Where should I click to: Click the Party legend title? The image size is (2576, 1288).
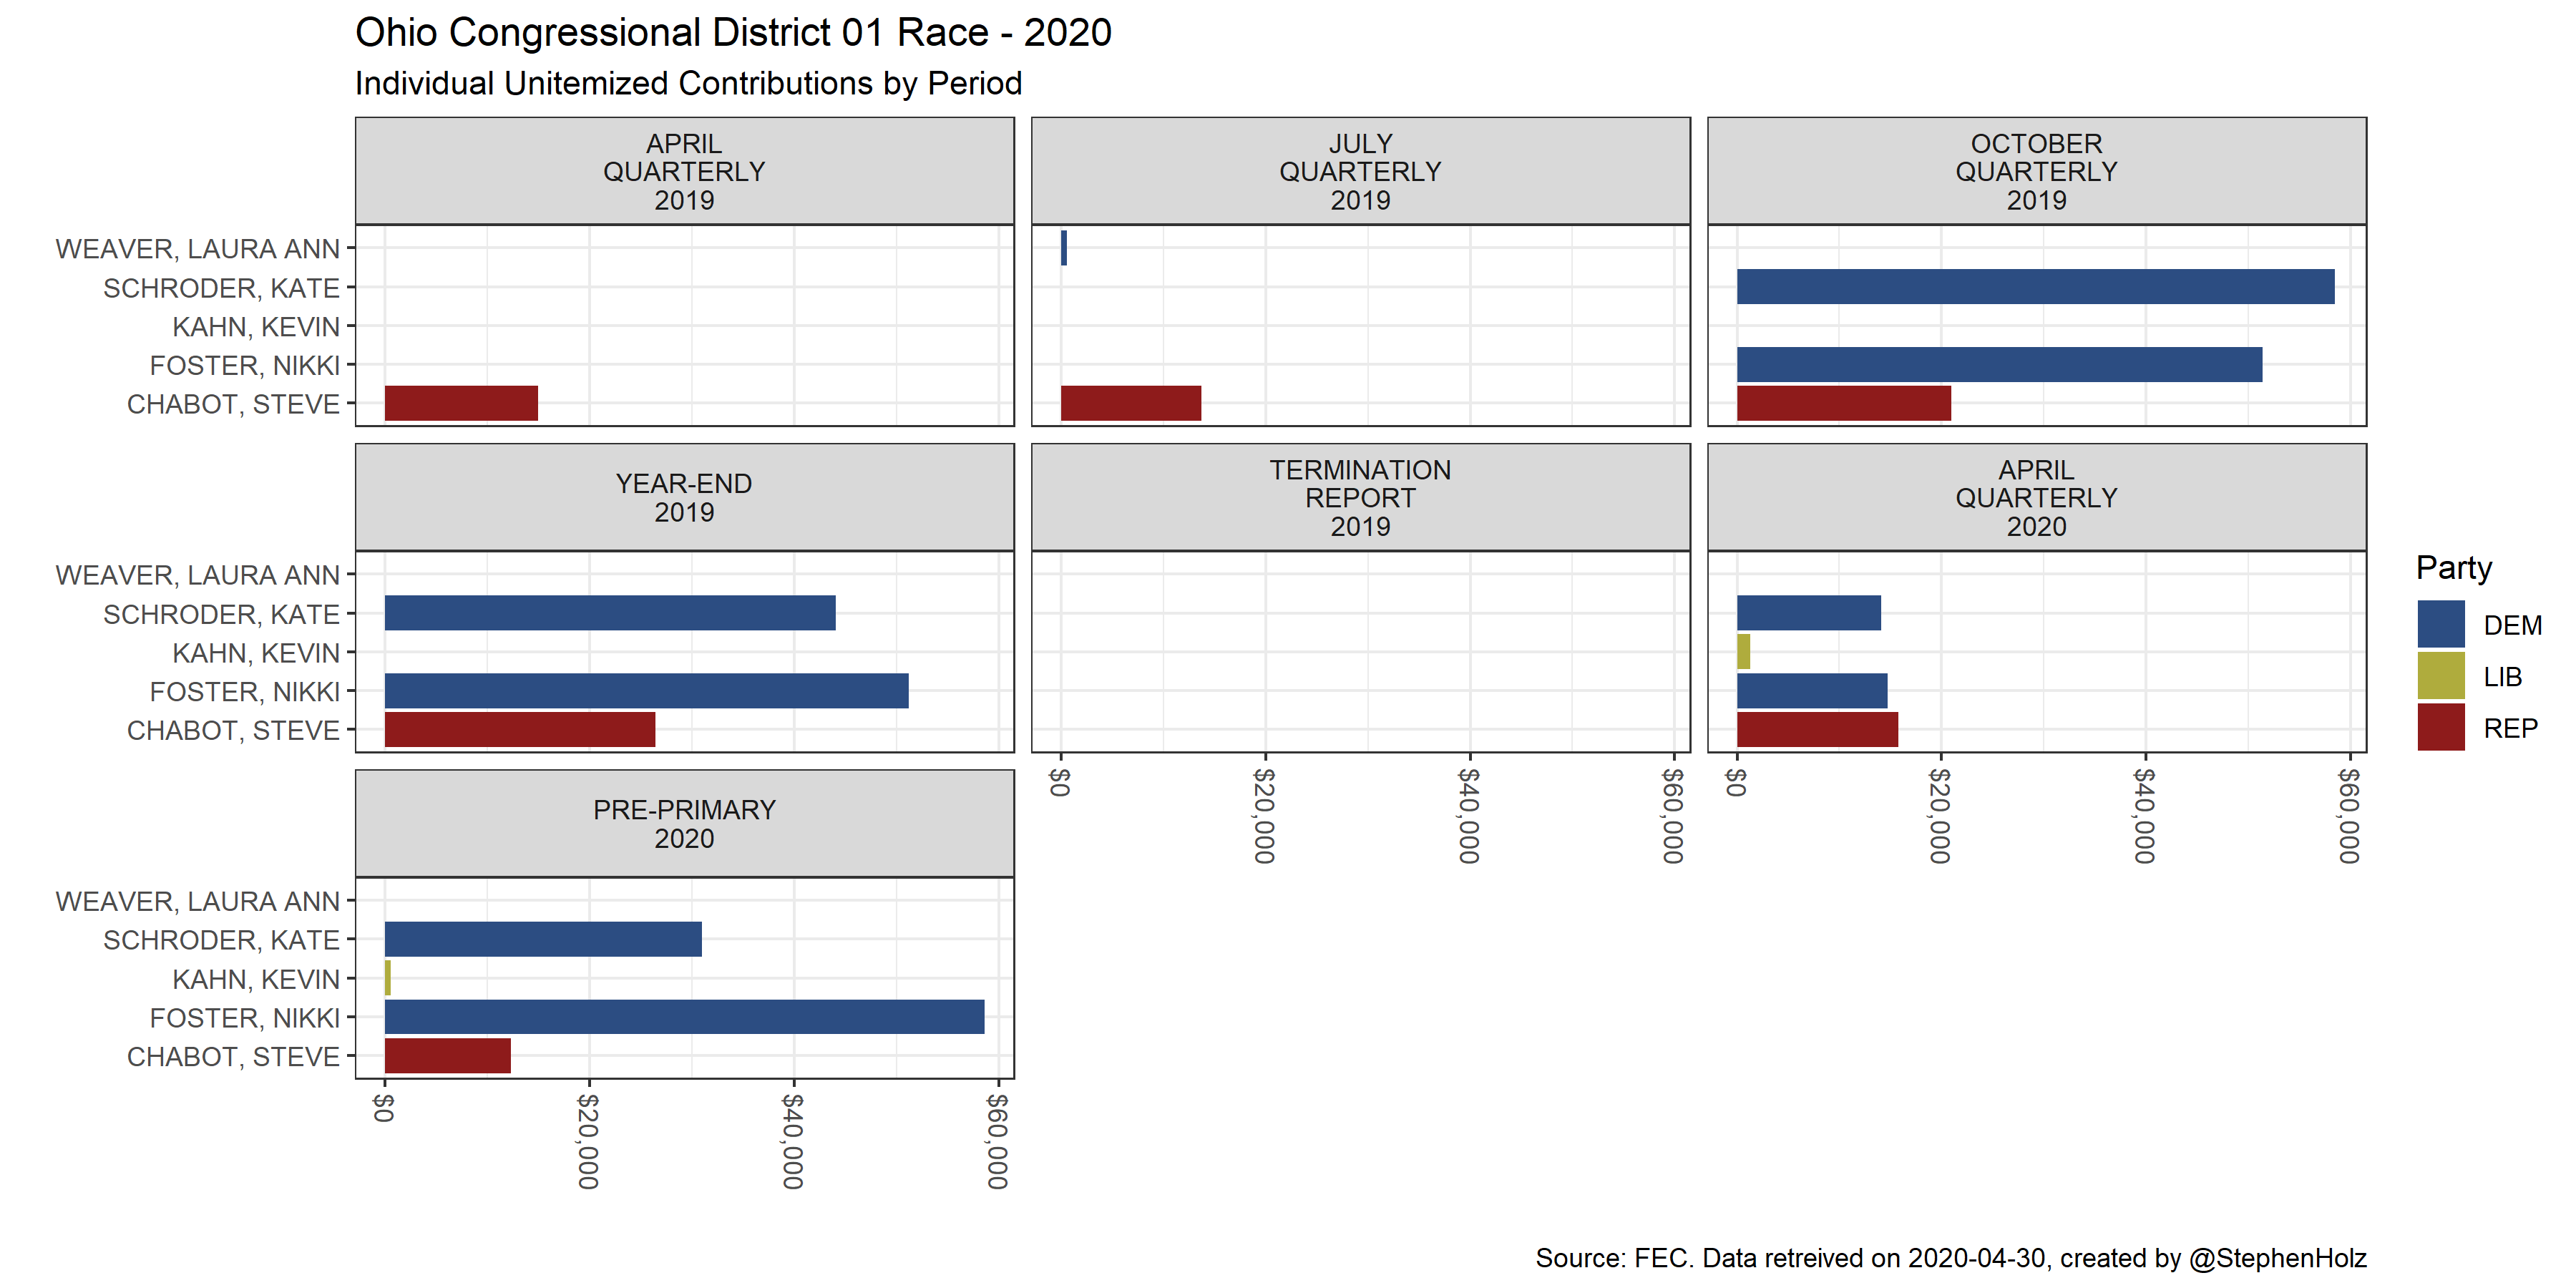tap(2453, 568)
